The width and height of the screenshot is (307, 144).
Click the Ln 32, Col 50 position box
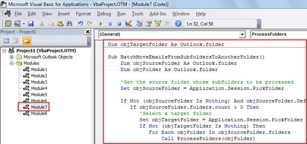[x=221, y=24]
